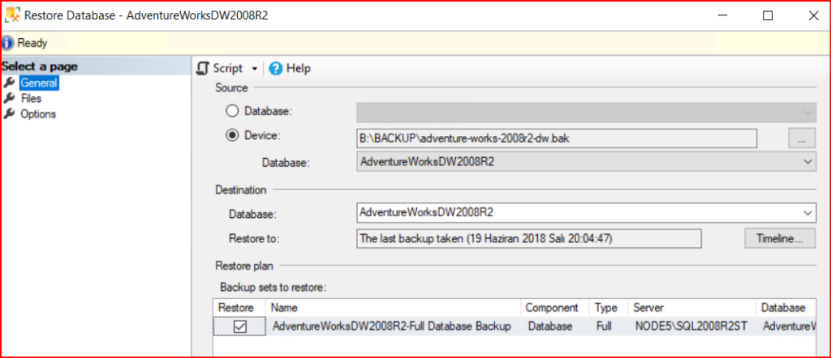Click the wrench icon beside Files
The width and height of the screenshot is (831, 358).
[x=8, y=98]
